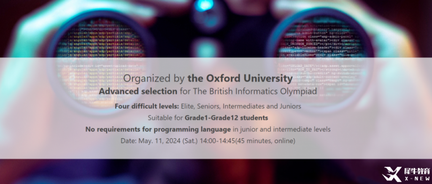
Task: Click 'Elite, Seniors, Intermediates and Juniors' text
Action: (x=241, y=106)
